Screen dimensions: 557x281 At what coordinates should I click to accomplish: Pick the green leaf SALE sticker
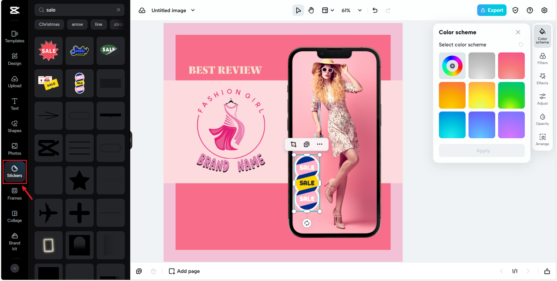[111, 51]
